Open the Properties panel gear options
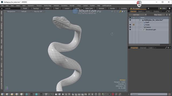Screen dimensions: 172x96 tap(169, 48)
